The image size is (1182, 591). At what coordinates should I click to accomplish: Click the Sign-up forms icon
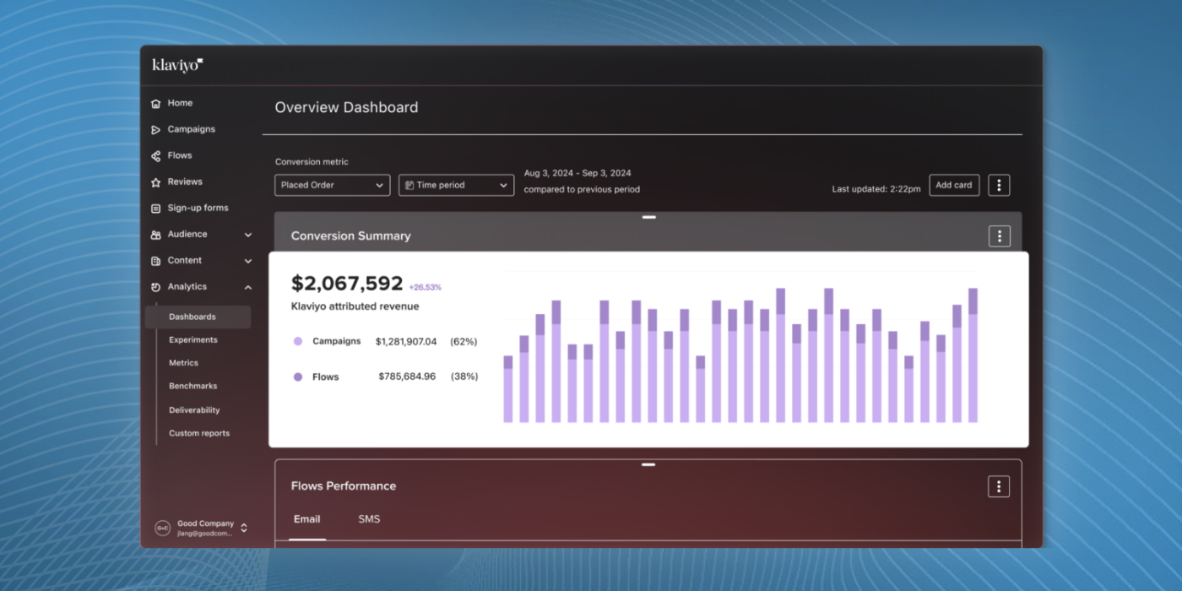click(155, 208)
